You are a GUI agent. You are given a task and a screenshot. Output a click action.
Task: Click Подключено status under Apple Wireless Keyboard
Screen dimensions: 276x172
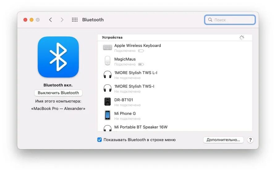click(x=125, y=51)
